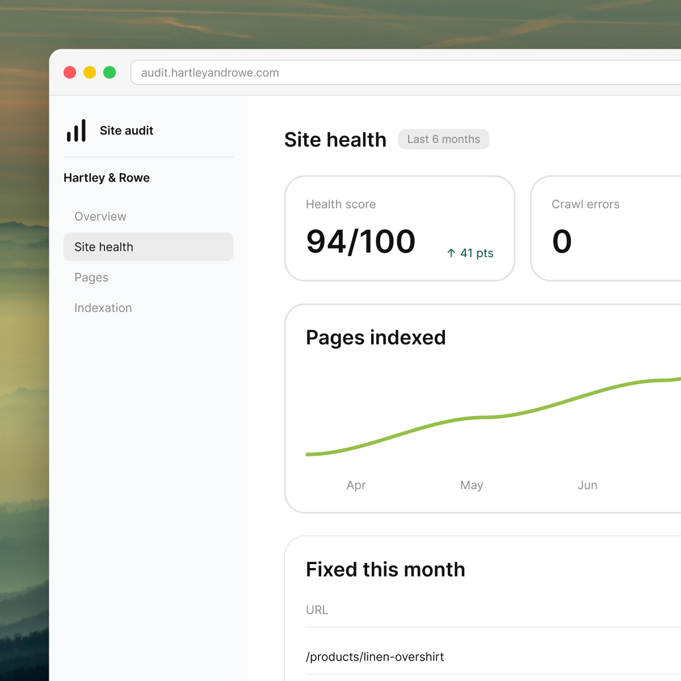Go to Pages in the sidebar
Viewport: 681px width, 681px height.
(148, 278)
